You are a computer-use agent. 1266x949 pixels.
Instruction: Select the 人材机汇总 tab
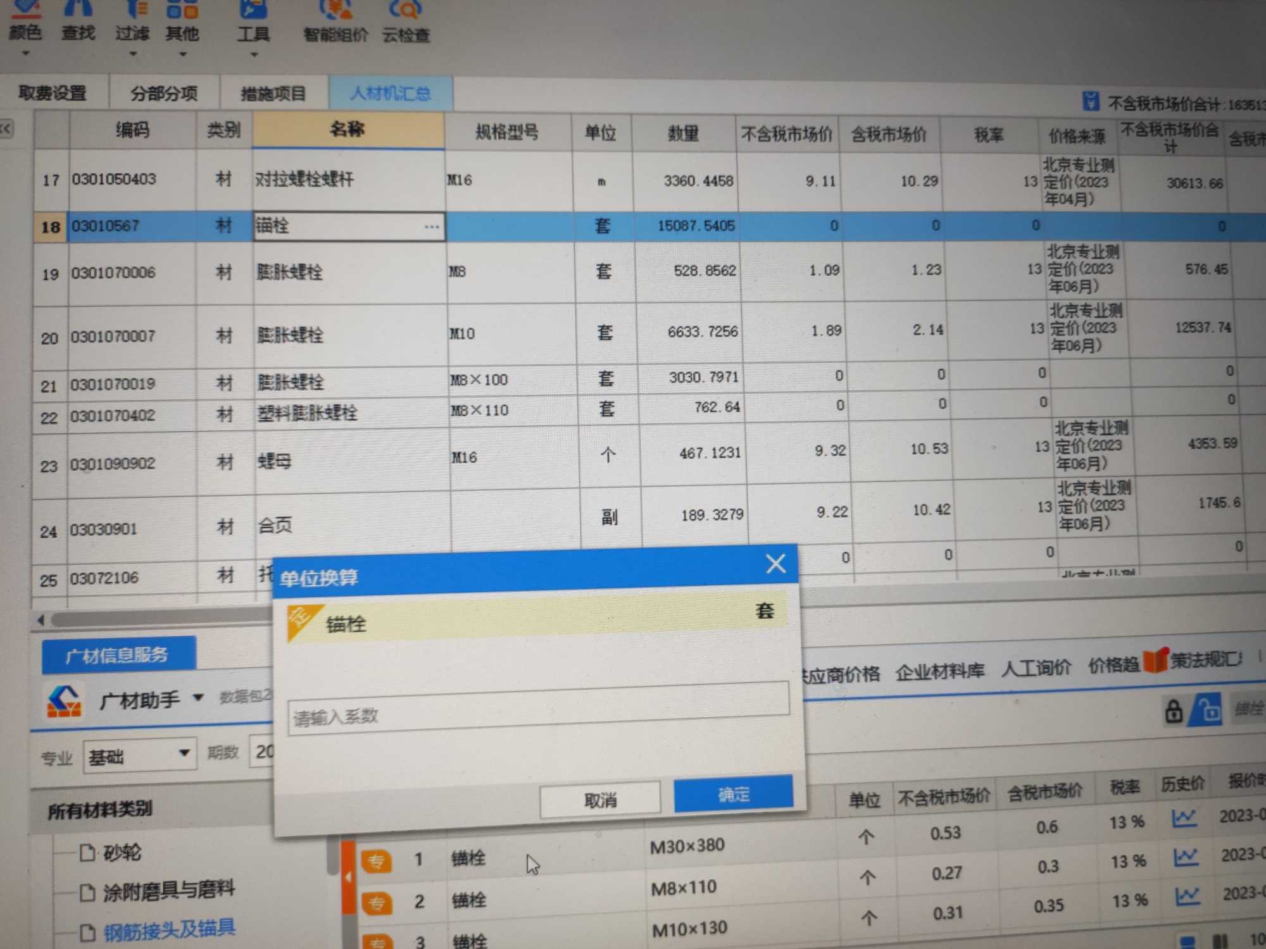391,94
